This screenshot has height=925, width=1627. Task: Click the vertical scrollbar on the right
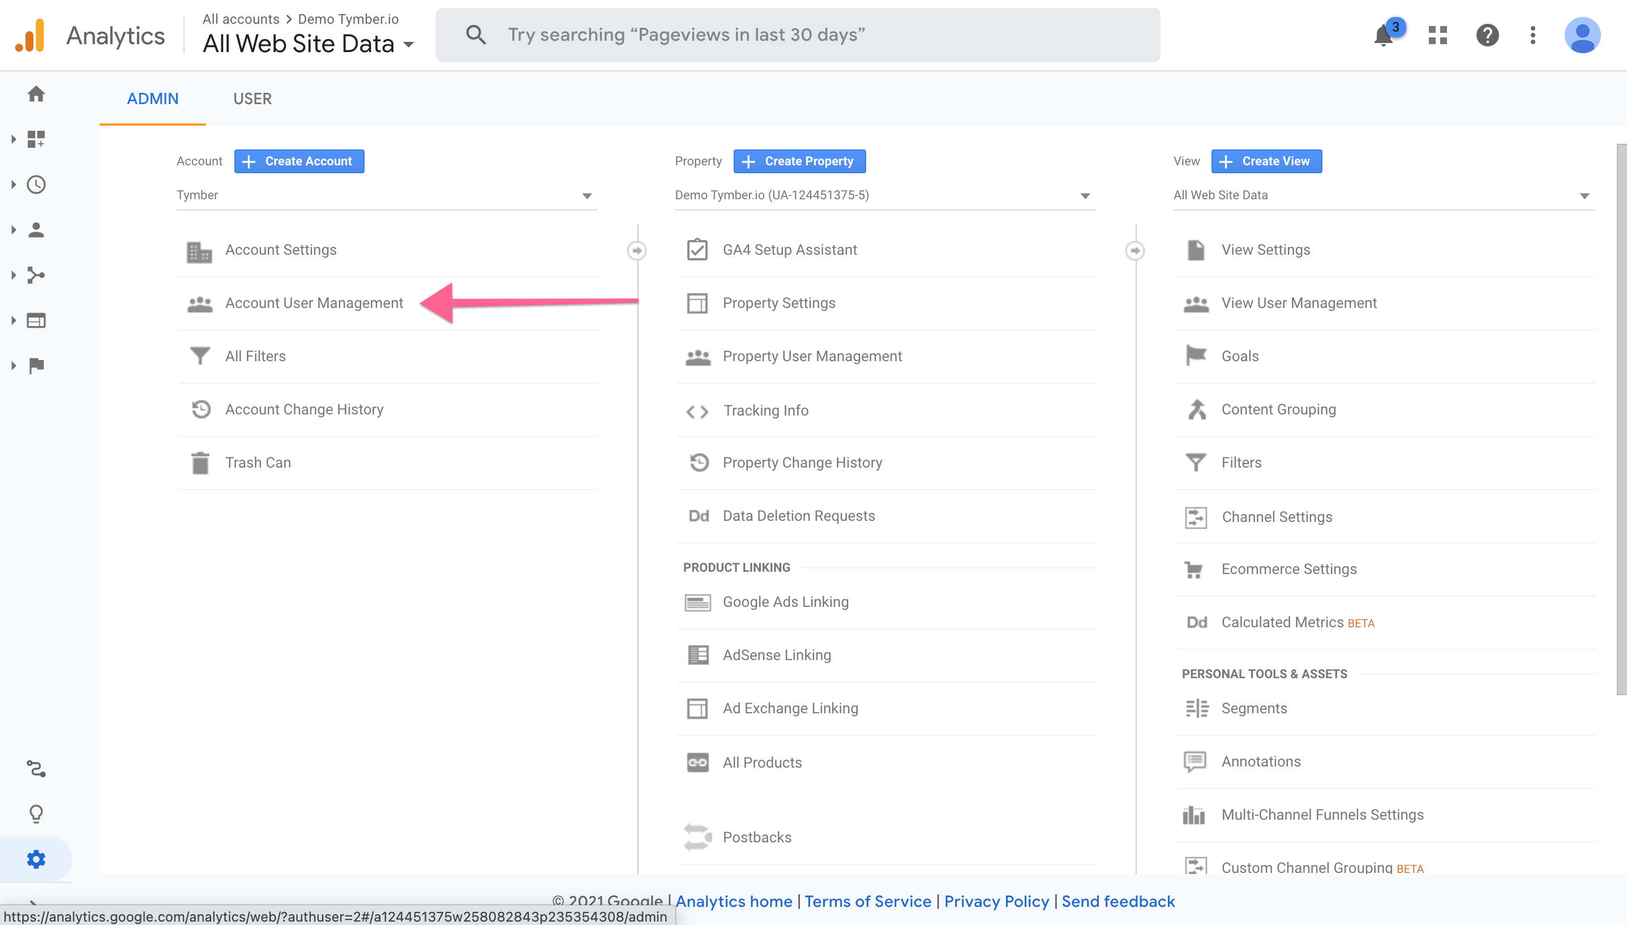[x=1621, y=419]
